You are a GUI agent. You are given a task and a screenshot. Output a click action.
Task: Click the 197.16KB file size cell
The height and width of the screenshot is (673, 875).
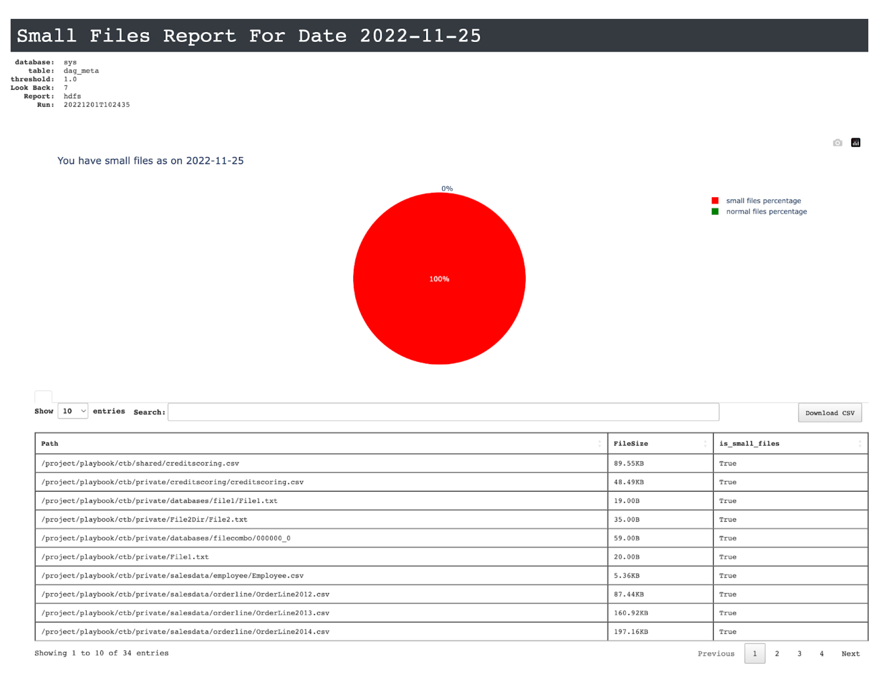click(660, 631)
